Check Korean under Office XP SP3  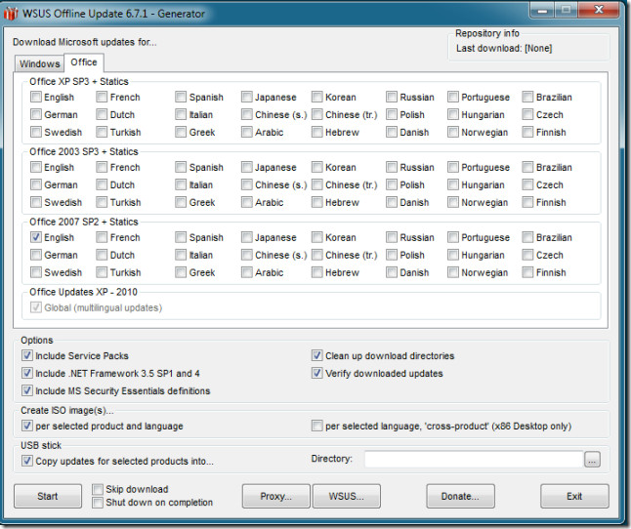pos(317,97)
